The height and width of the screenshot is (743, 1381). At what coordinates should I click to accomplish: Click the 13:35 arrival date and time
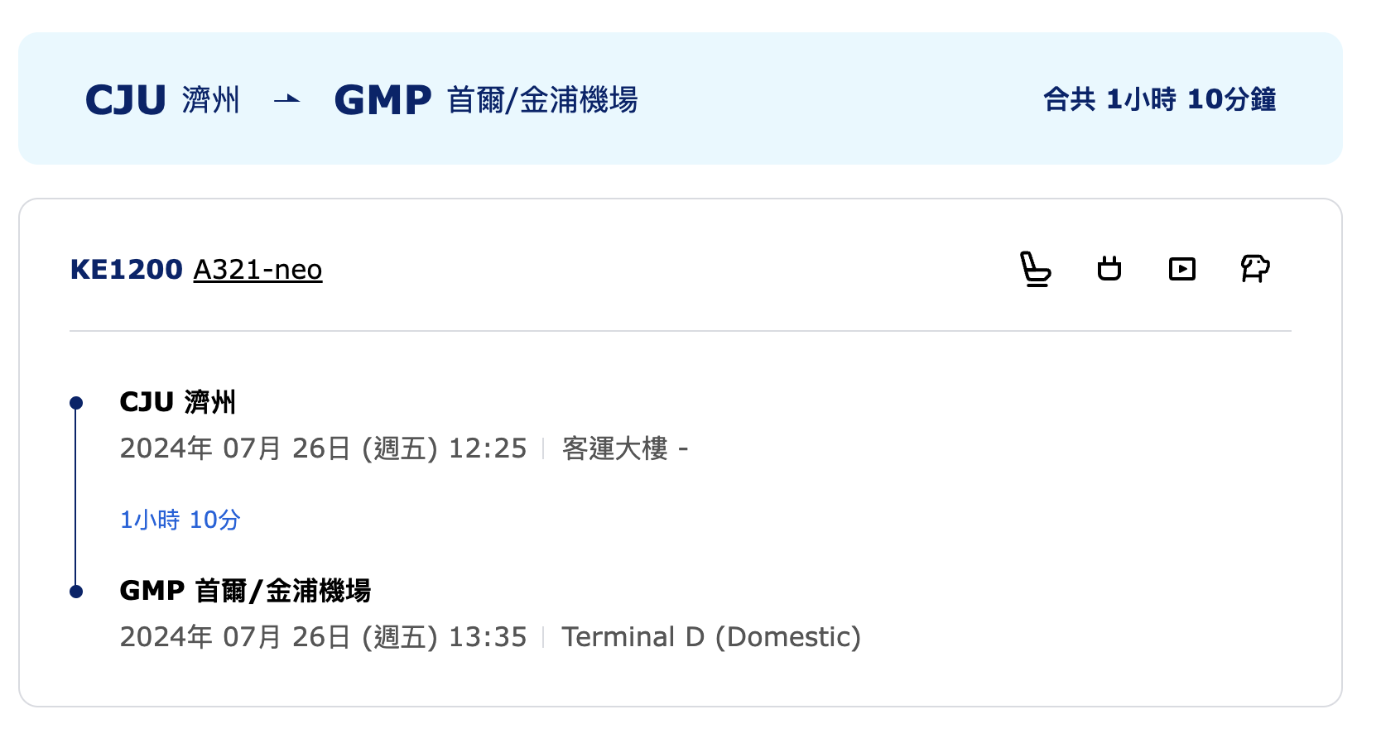point(324,637)
